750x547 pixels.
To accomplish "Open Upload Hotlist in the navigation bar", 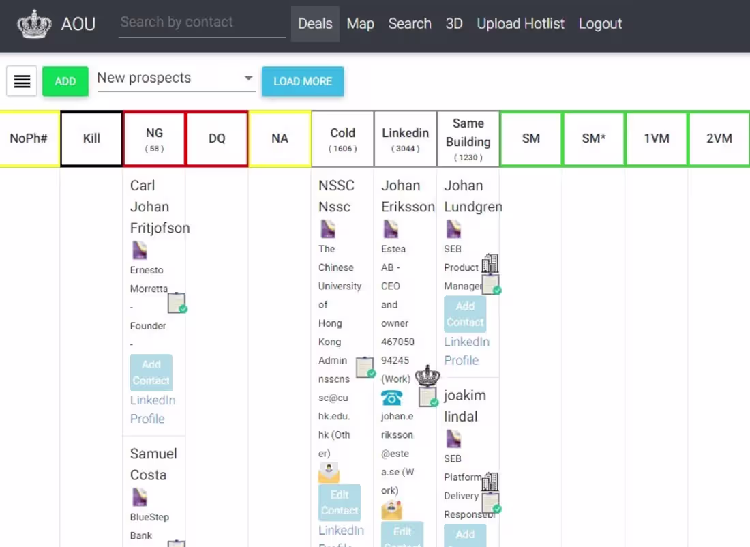I will pos(520,24).
